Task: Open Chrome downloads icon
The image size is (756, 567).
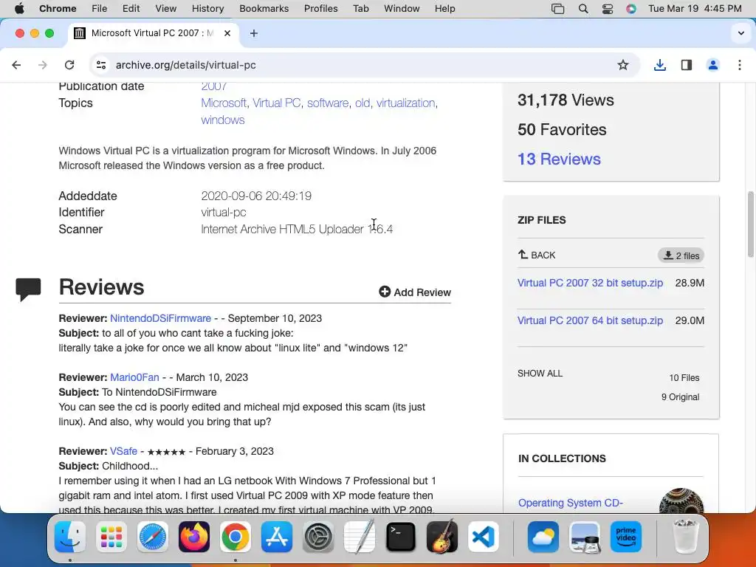Action: click(659, 65)
